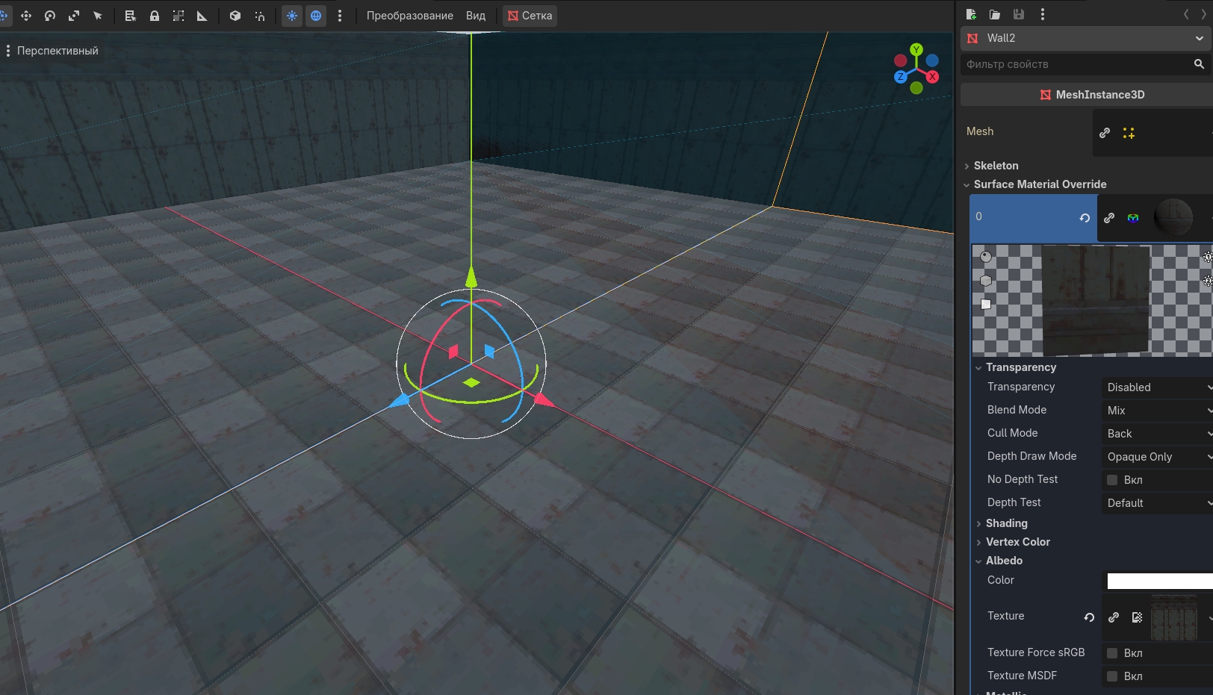Click the arrow-cursor select tool
Screen dimensions: 1213x695
coord(98,16)
